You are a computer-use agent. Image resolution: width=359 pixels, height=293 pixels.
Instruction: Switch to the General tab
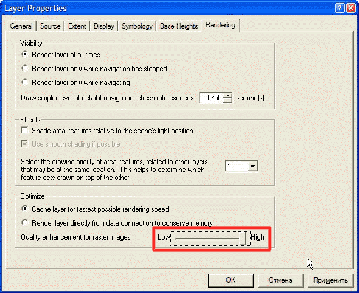pos(21,26)
